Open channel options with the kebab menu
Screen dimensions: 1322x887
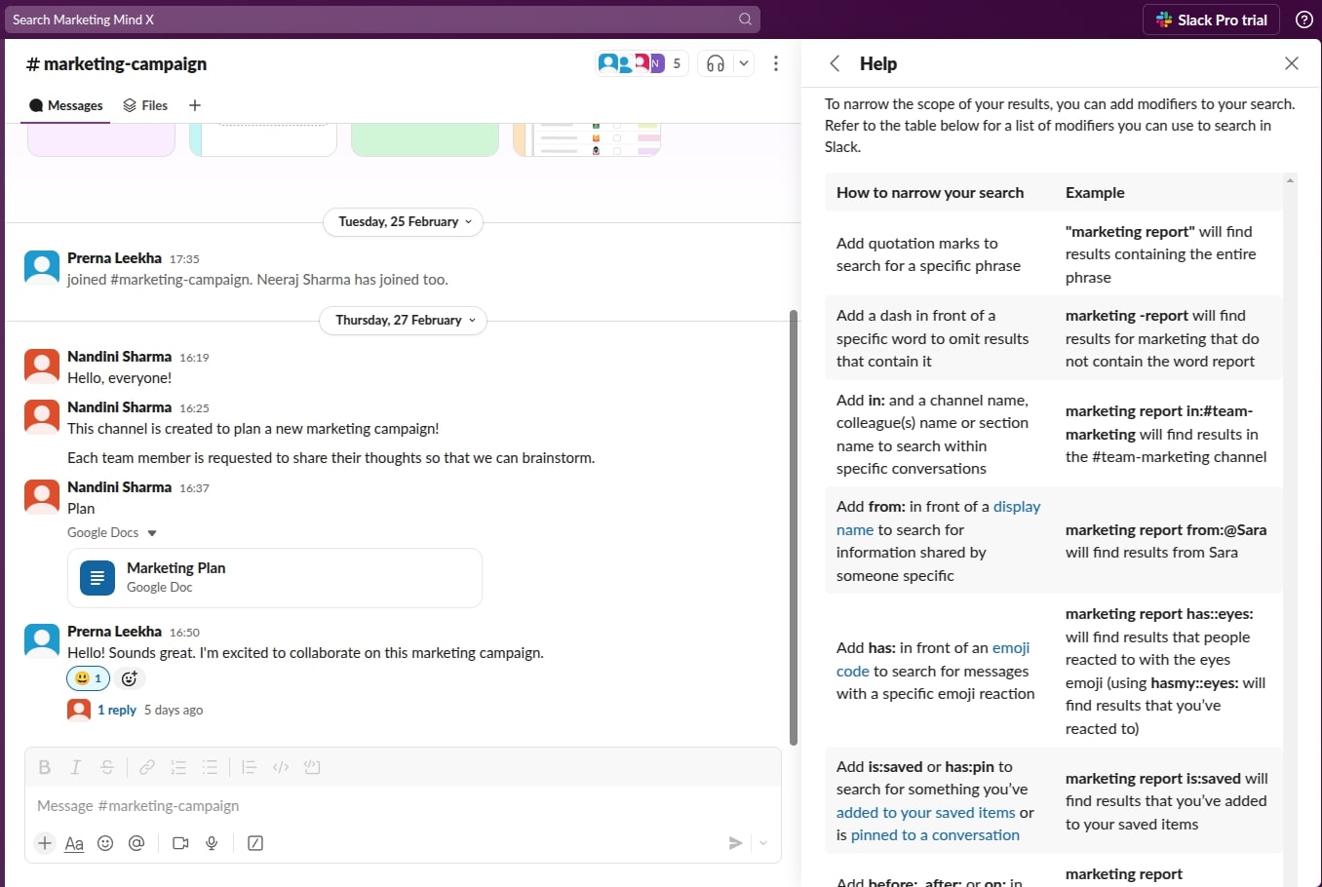tap(776, 62)
